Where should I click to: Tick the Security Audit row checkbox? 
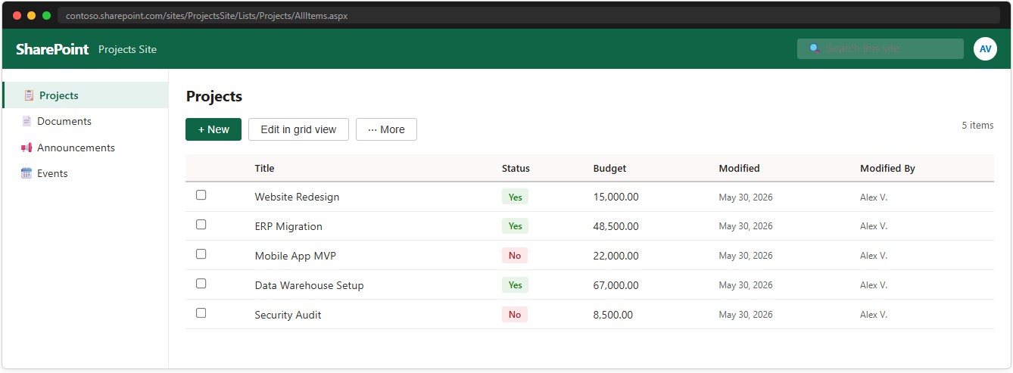coord(201,312)
